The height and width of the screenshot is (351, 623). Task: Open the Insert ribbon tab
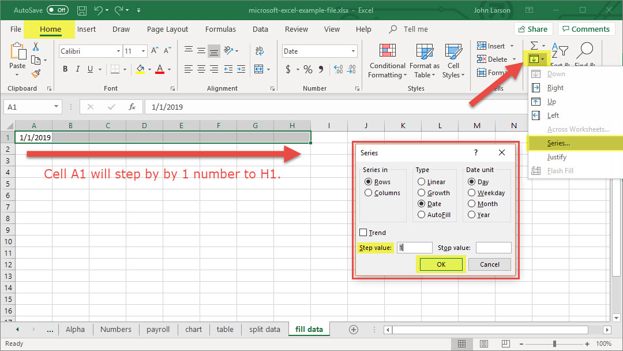87,29
